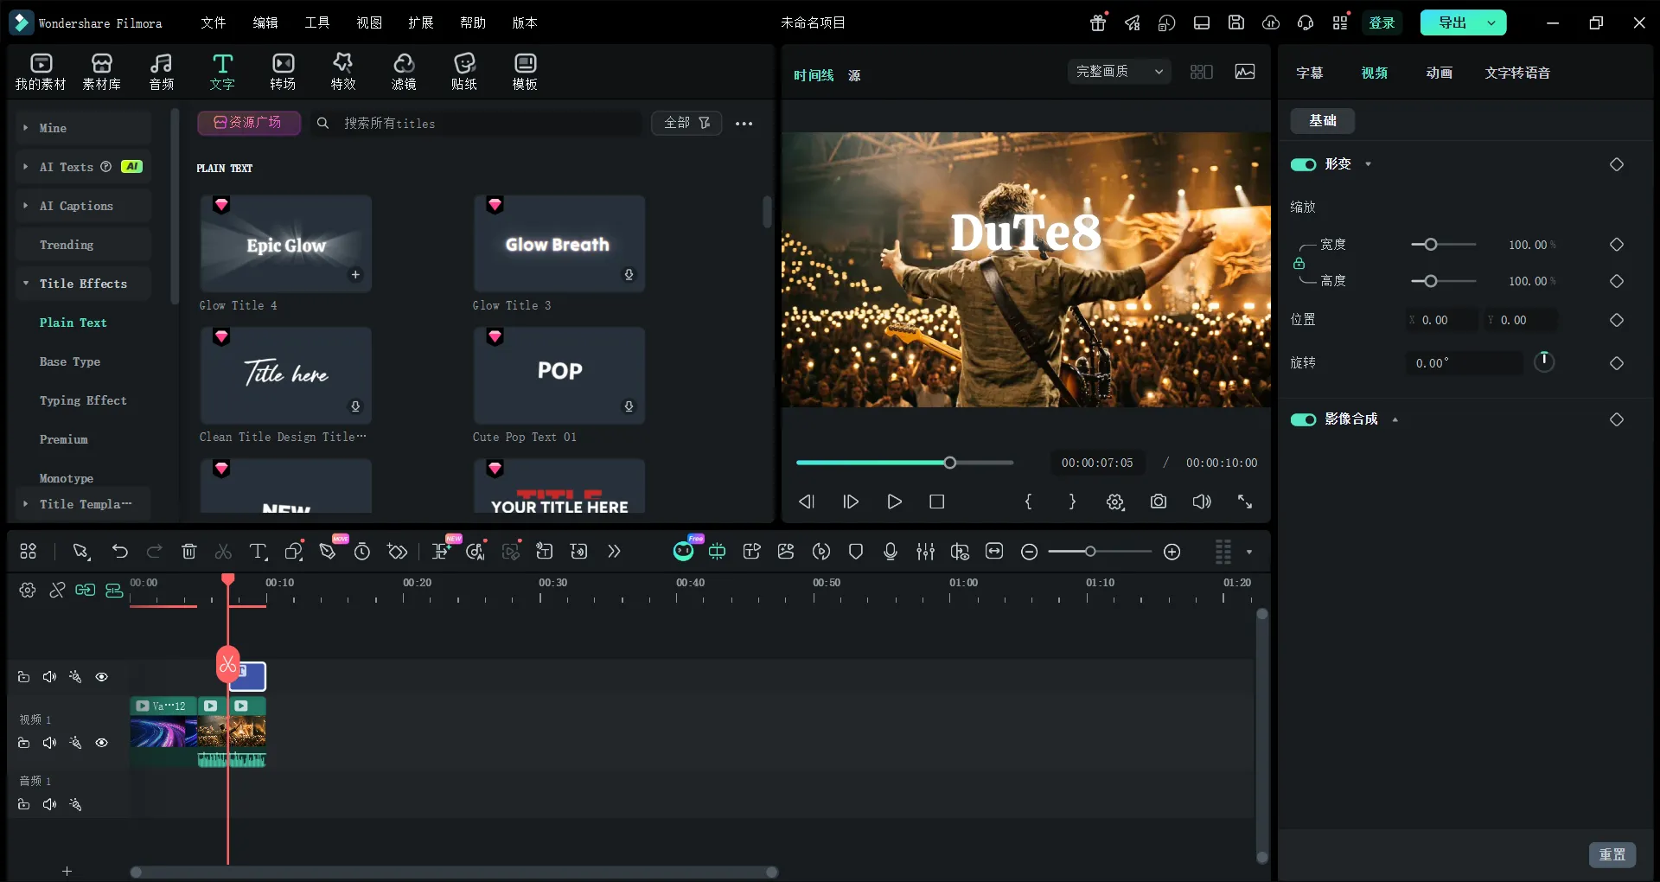The image size is (1660, 882).
Task: Click the 重置 reset button
Action: (1612, 854)
